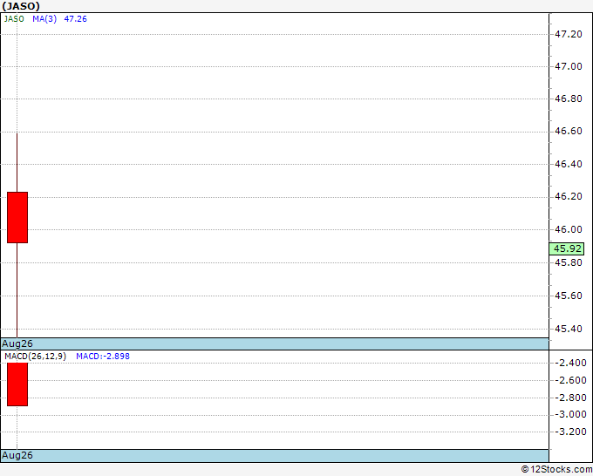Viewport: 593px width, 476px height.
Task: Click the moving average value 47.26
Action: click(75, 19)
